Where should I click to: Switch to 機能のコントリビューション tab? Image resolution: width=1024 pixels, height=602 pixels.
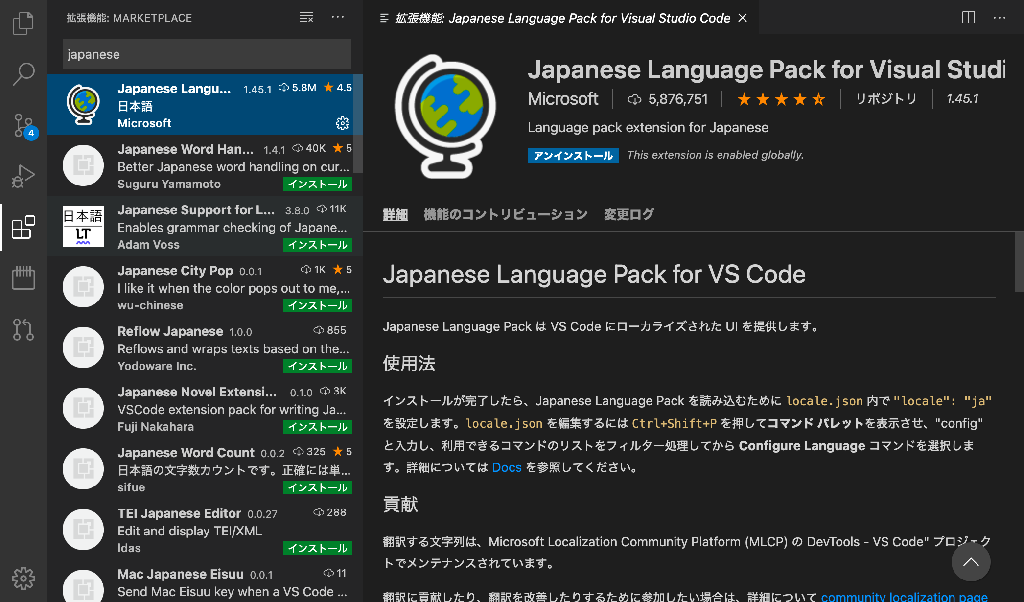pyautogui.click(x=506, y=214)
